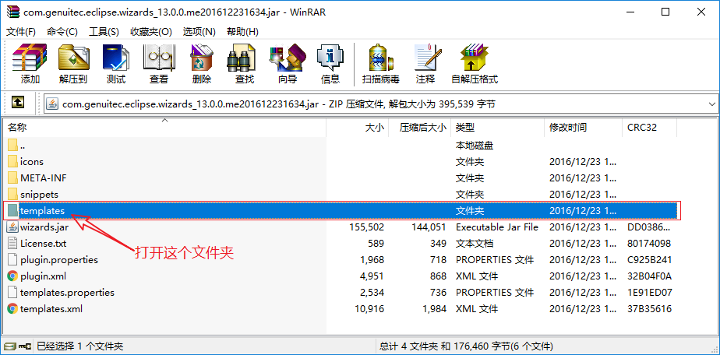Click the 155,502 size value
The height and width of the screenshot is (355, 720).
[366, 227]
